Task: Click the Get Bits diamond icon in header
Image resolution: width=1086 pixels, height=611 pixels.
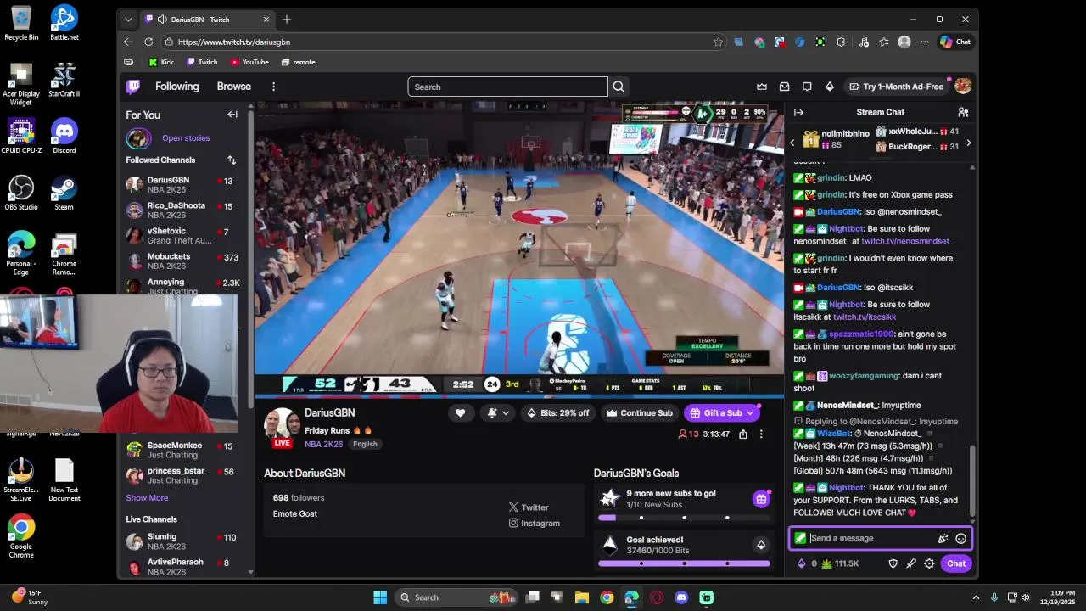Action: tap(830, 87)
